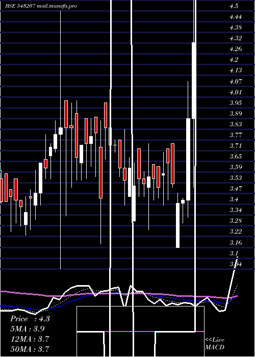Click the '50MA : 3.7' readout
The height and width of the screenshot is (357, 255).
(x=30, y=349)
